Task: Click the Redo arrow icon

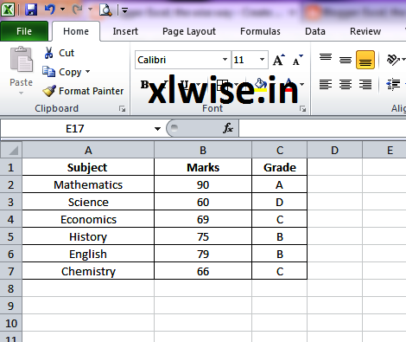Action: click(77, 10)
